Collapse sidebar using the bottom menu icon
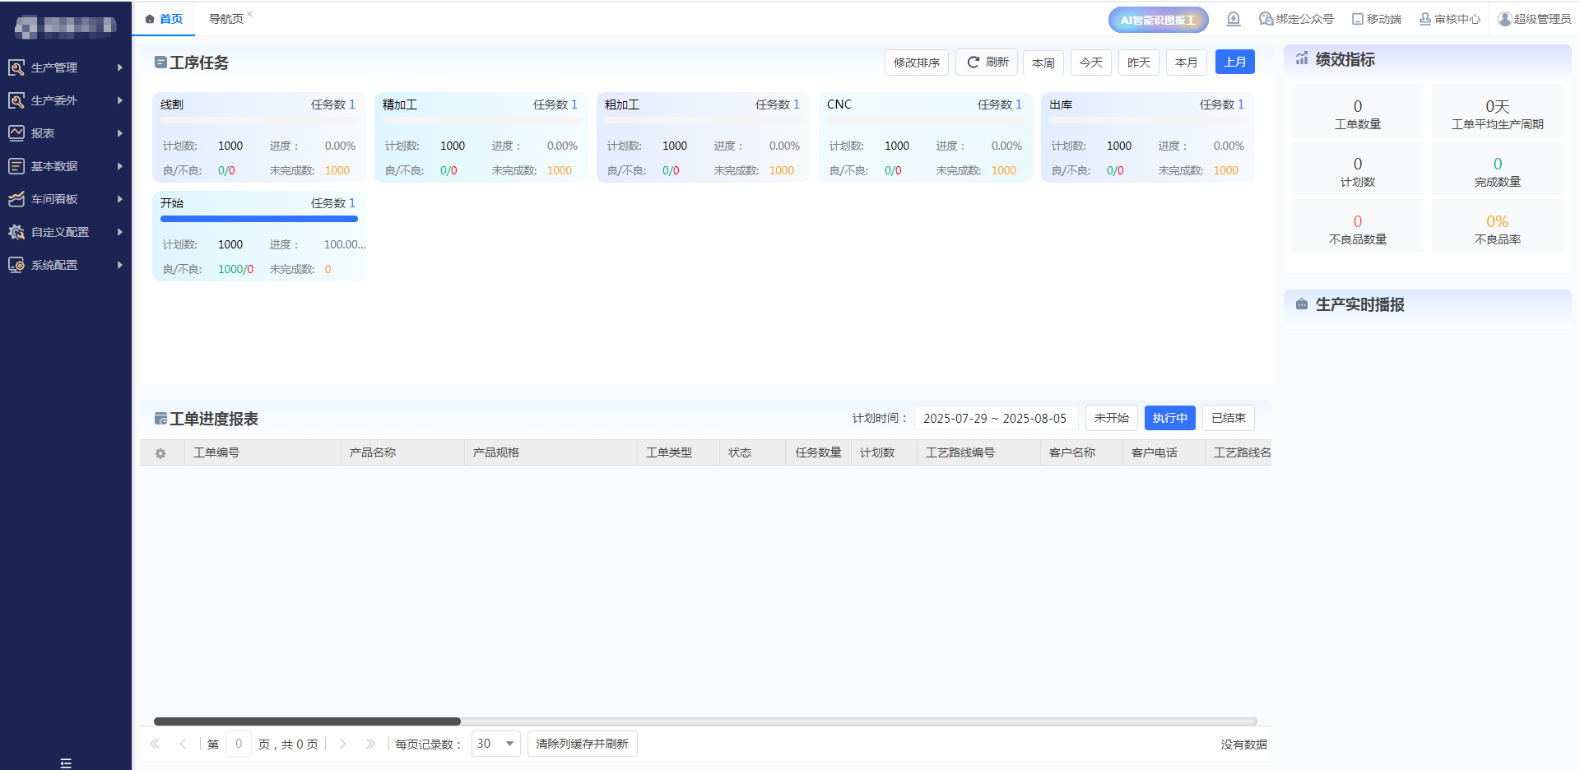The image size is (1580, 770). coord(66,763)
